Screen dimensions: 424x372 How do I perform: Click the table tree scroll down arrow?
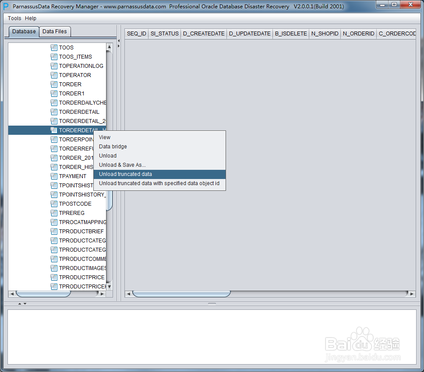(x=109, y=287)
